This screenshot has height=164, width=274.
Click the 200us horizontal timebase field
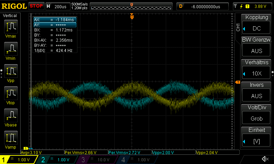[x=58, y=6]
